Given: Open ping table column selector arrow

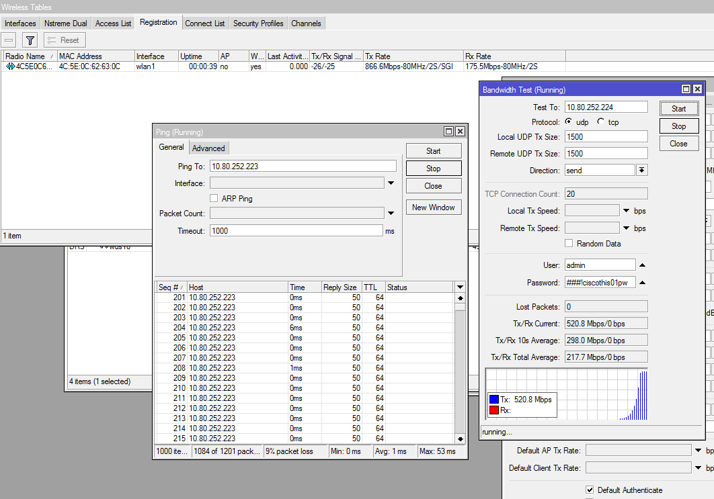Looking at the screenshot, I should (460, 287).
